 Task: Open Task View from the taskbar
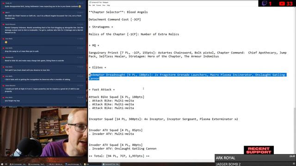click(x=6, y=164)
